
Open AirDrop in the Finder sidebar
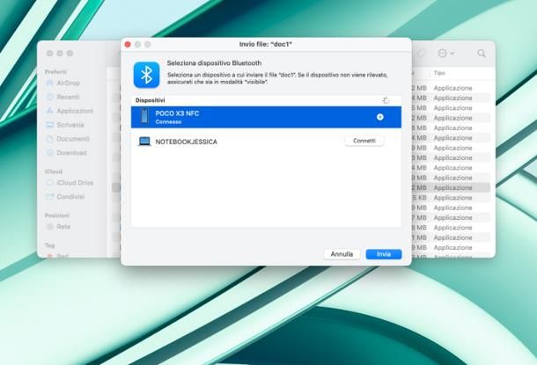(x=68, y=84)
